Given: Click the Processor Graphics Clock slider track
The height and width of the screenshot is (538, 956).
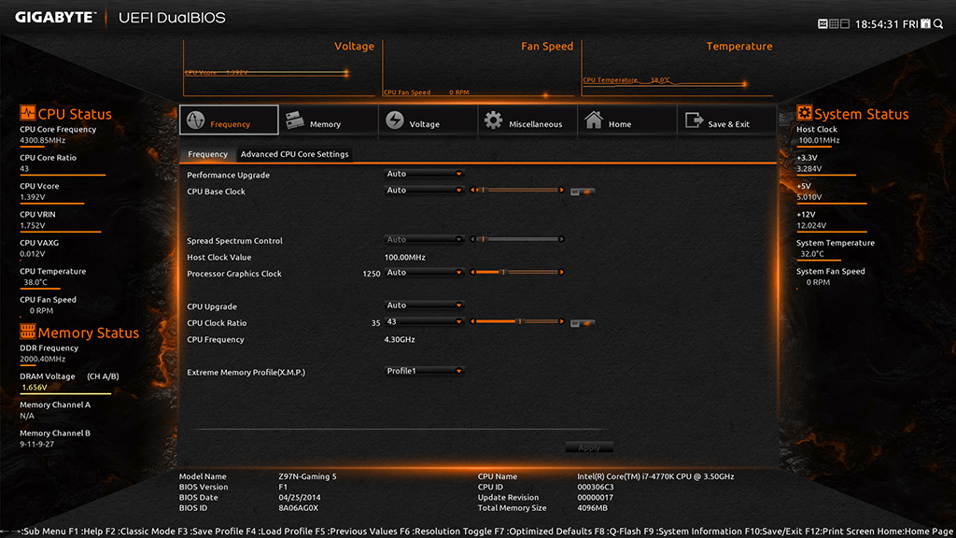Looking at the screenshot, I should click(x=517, y=272).
